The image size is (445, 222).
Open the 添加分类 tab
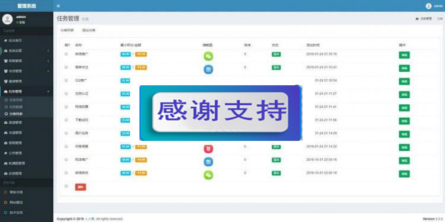(x=88, y=30)
